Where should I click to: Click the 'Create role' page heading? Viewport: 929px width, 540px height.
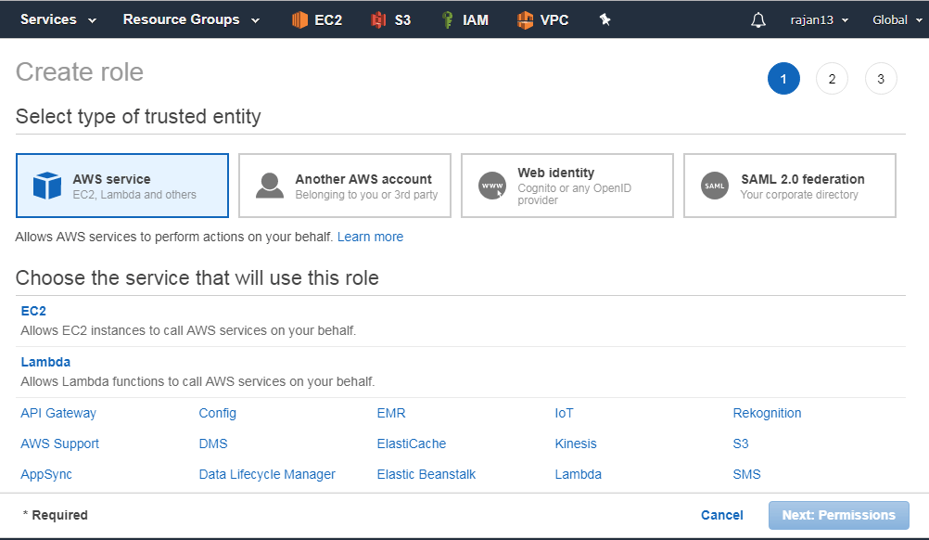tap(80, 72)
